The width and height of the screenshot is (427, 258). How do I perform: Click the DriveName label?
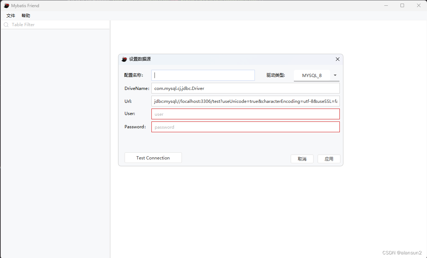point(137,89)
